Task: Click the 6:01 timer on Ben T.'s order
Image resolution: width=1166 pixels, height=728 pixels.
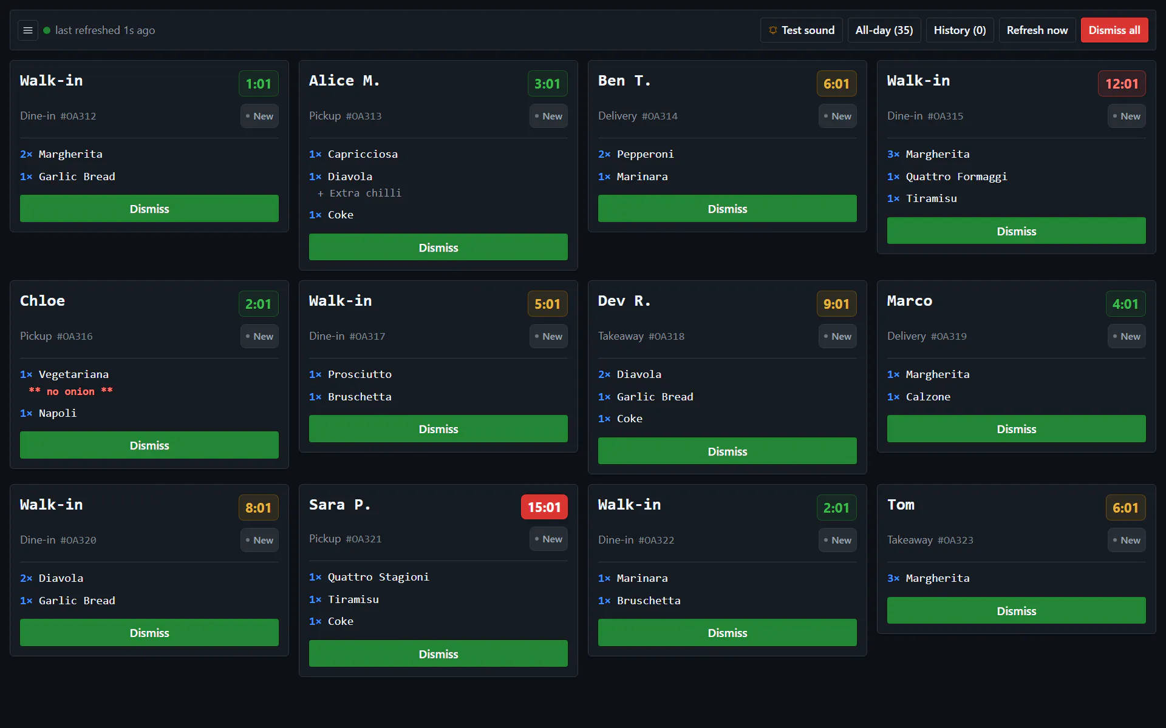Action: (x=836, y=84)
